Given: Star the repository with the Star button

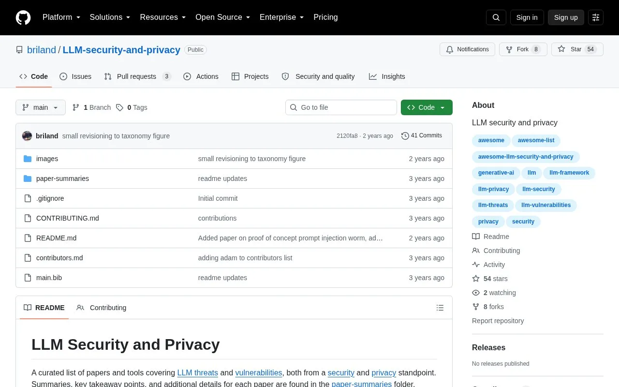Looking at the screenshot, I should [x=577, y=49].
